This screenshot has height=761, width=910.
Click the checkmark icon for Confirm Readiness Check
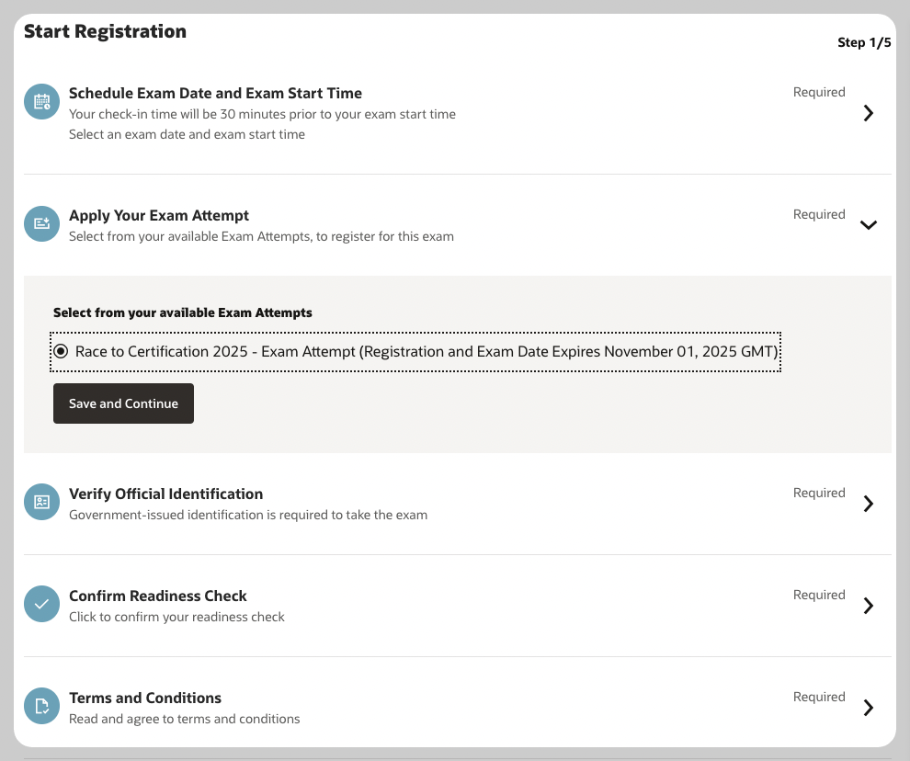[x=41, y=604]
